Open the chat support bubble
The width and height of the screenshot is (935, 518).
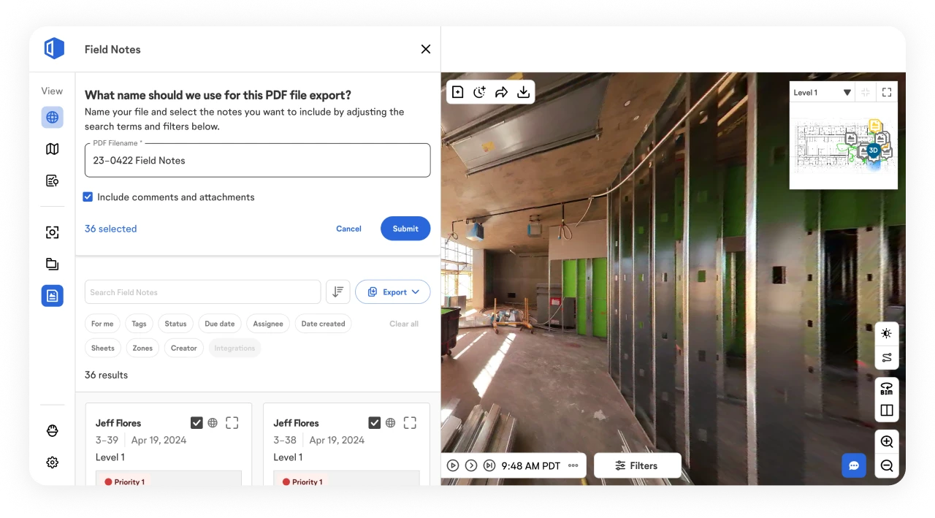[x=853, y=465]
